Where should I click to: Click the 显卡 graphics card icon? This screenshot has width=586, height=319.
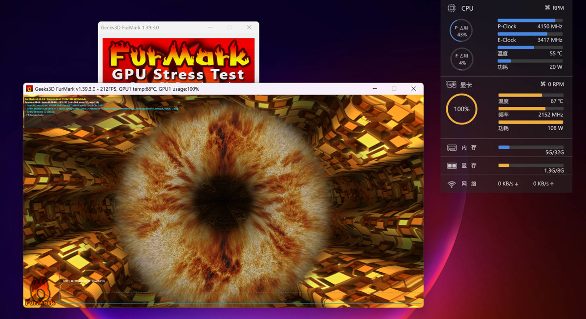tap(451, 84)
